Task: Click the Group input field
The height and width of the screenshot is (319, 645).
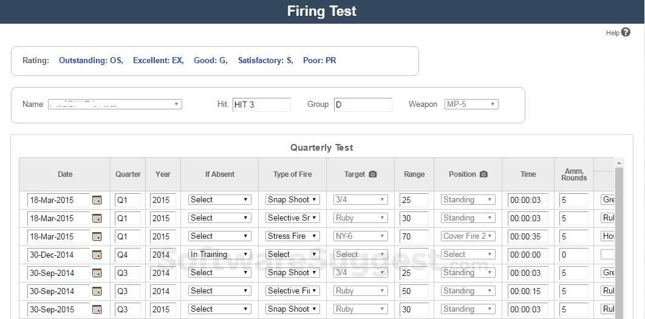Action: coord(363,105)
